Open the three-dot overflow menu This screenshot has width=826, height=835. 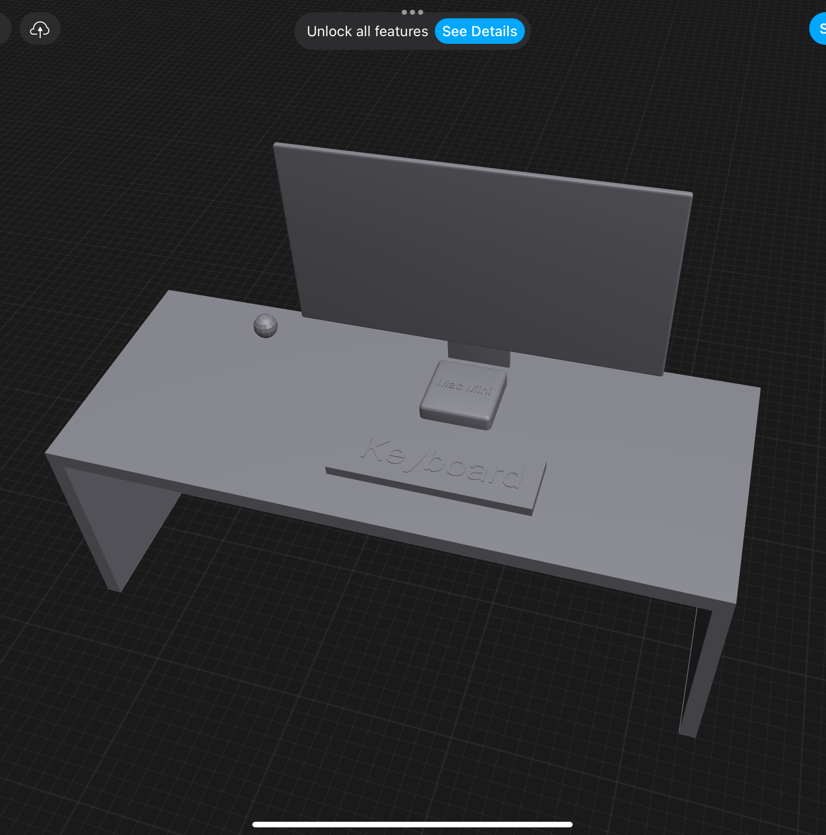tap(412, 12)
